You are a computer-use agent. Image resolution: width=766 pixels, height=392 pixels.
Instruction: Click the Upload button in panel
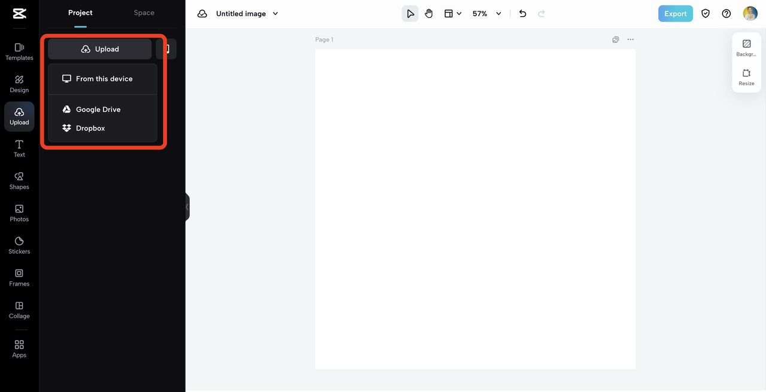[100, 49]
